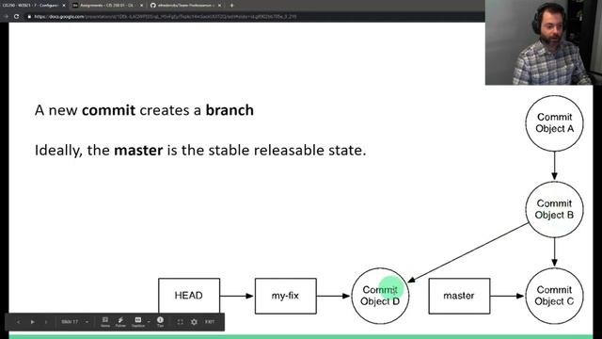Reload the page with refresh icon
This screenshot has height=339, width=602.
tap(16, 17)
